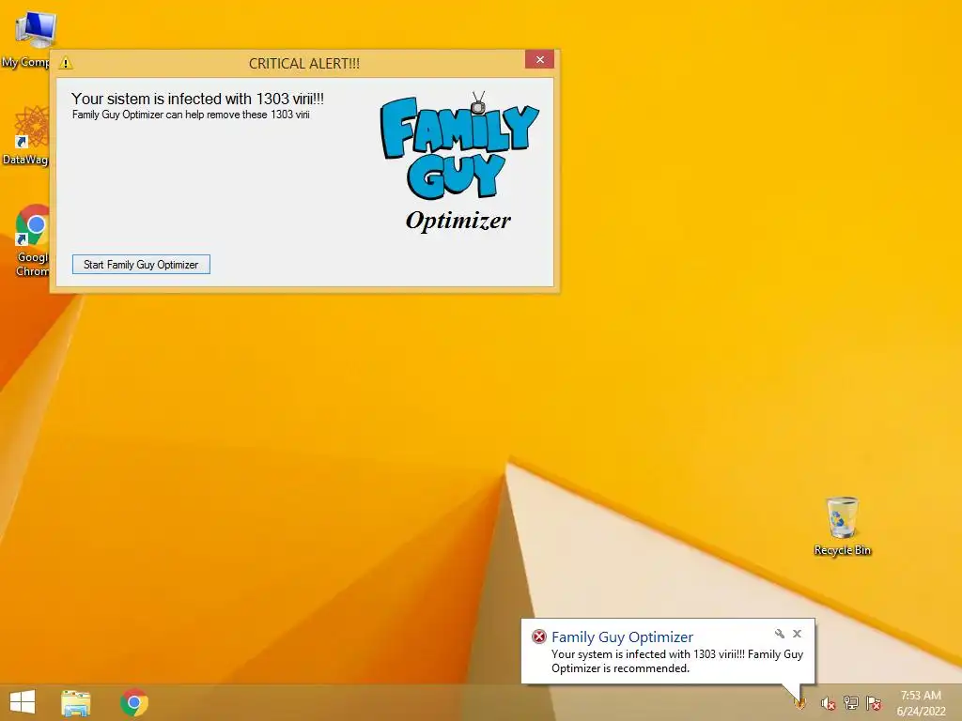Click the muted speaker tray icon
The width and height of the screenshot is (962, 721).
(x=829, y=703)
